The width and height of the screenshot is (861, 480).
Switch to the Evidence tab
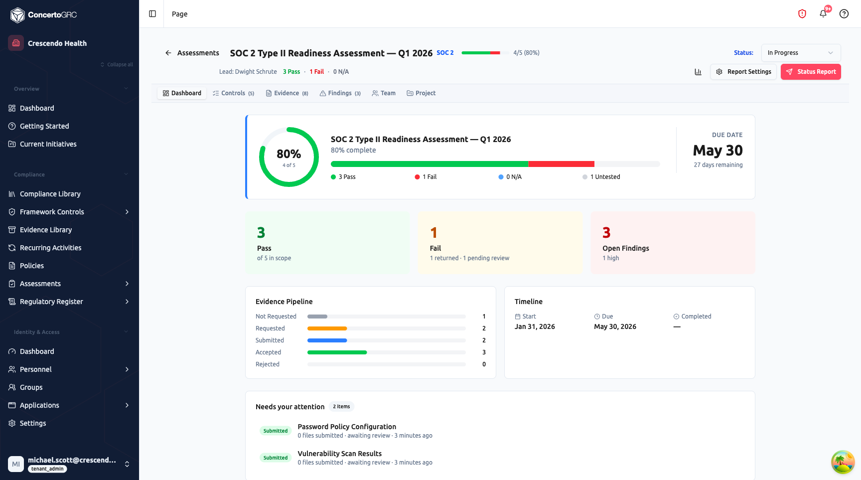(x=287, y=93)
